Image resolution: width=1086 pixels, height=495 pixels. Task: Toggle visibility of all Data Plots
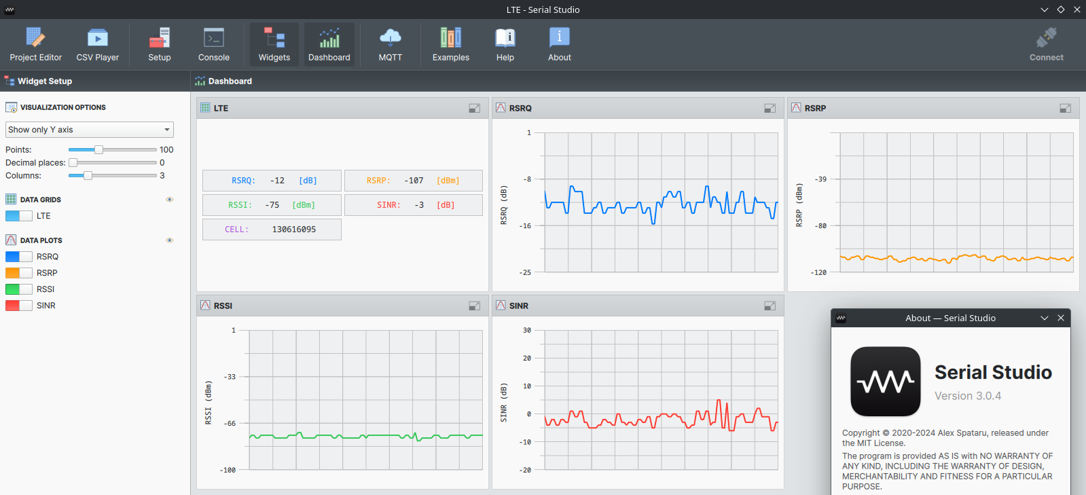170,240
